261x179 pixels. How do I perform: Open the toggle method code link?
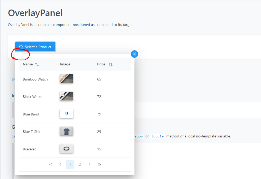(157, 136)
